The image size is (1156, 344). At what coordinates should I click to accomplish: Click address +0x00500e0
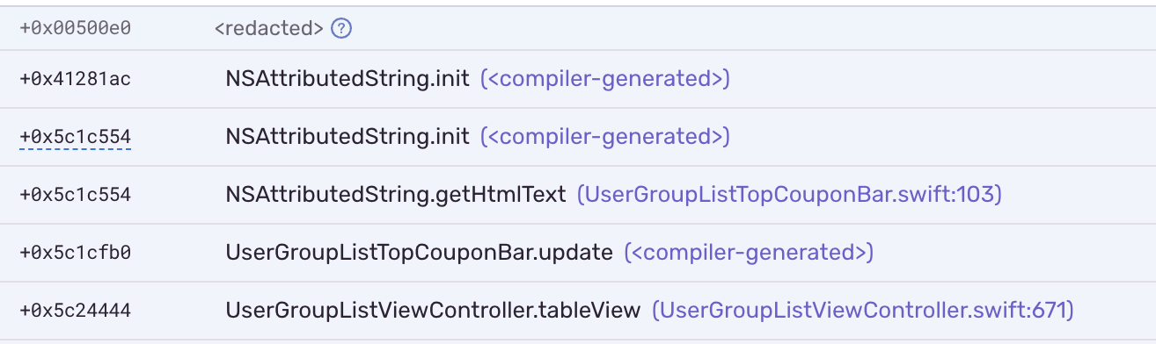tap(75, 28)
